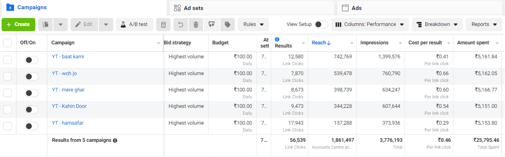
Task: Click the Undo arrow icon
Action: pyautogui.click(x=181, y=24)
